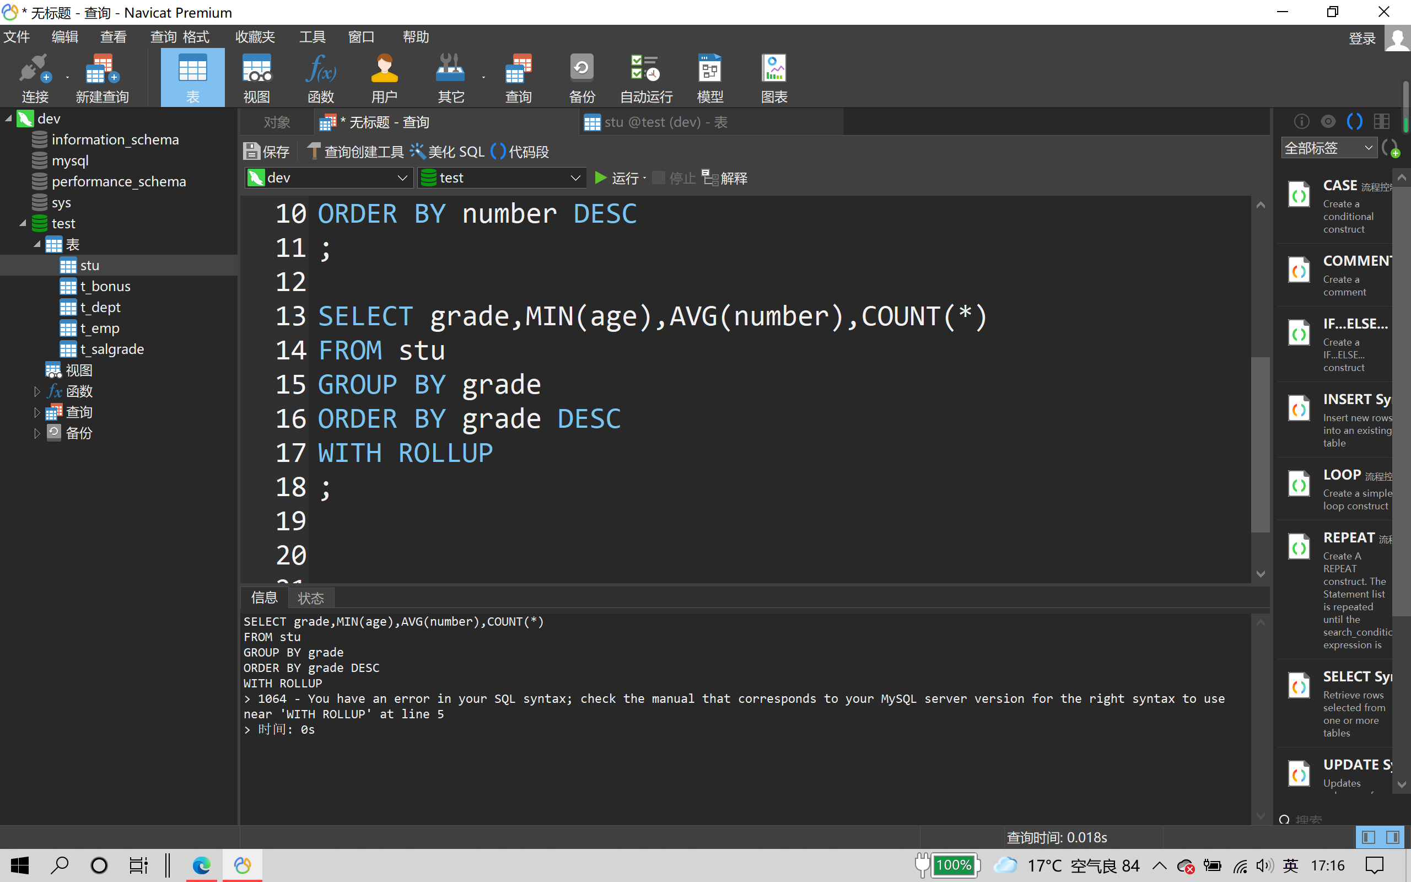The width and height of the screenshot is (1411, 882).
Task: Open the 工具 (Tools) menu
Action: tap(313, 37)
